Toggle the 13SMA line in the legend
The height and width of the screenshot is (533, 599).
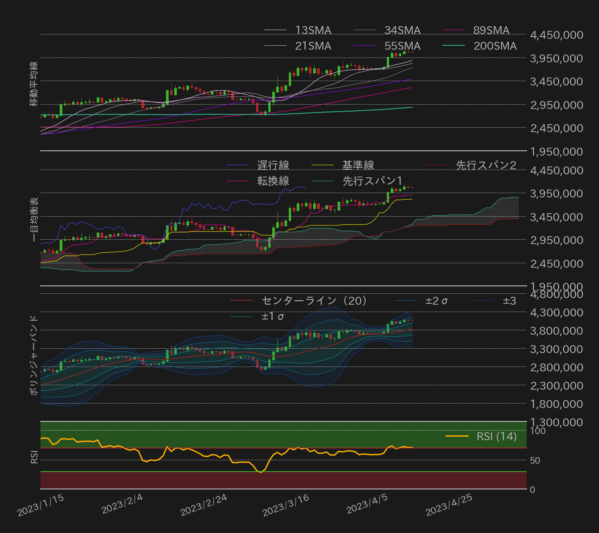(312, 31)
